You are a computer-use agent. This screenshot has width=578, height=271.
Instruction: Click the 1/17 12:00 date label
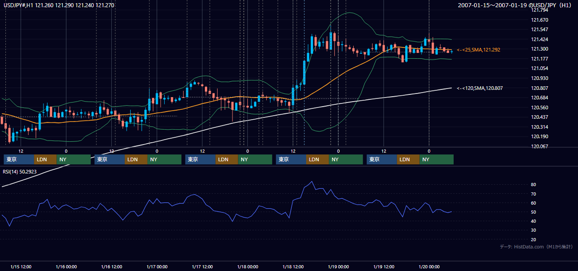202,266
